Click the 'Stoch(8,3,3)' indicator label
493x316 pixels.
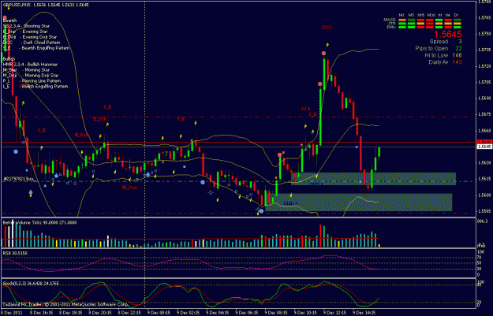pyautogui.click(x=31, y=284)
